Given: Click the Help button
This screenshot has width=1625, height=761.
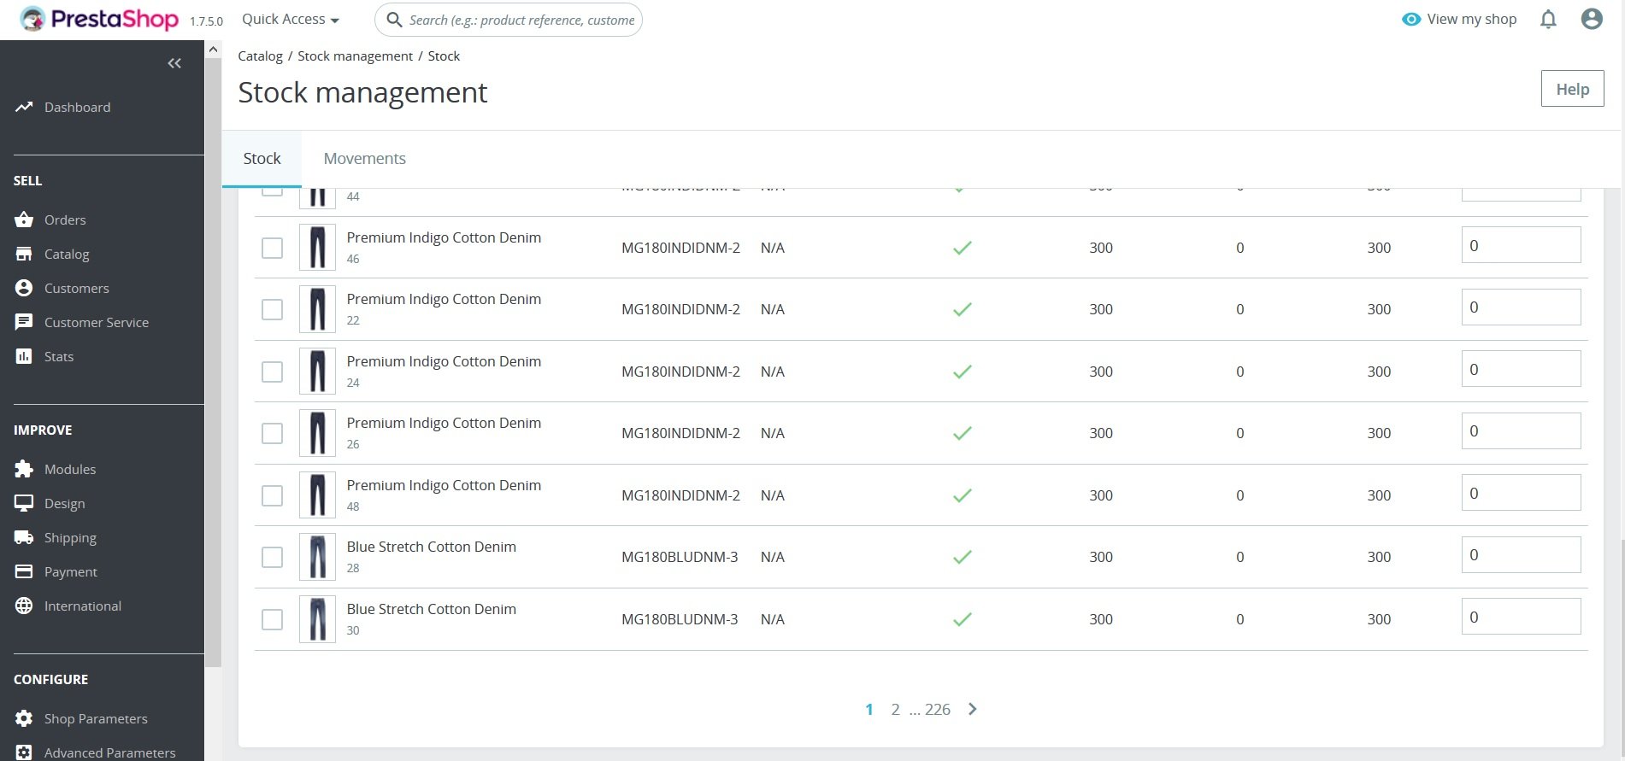Looking at the screenshot, I should (1572, 89).
